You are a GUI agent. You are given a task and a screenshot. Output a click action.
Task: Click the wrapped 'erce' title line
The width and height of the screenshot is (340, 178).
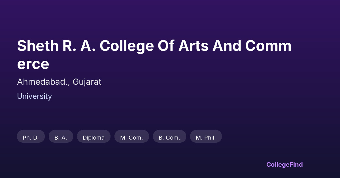click(33, 64)
